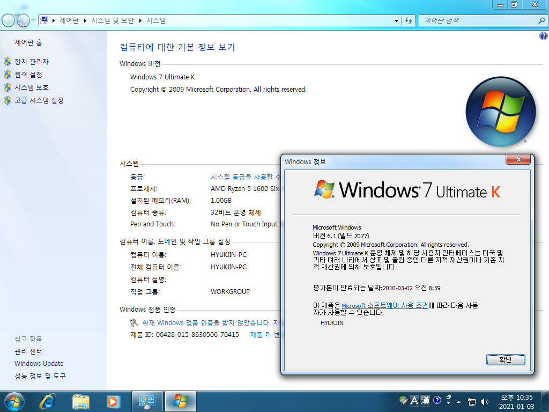
Task: Click the Windows activation status link
Action: pos(211,322)
